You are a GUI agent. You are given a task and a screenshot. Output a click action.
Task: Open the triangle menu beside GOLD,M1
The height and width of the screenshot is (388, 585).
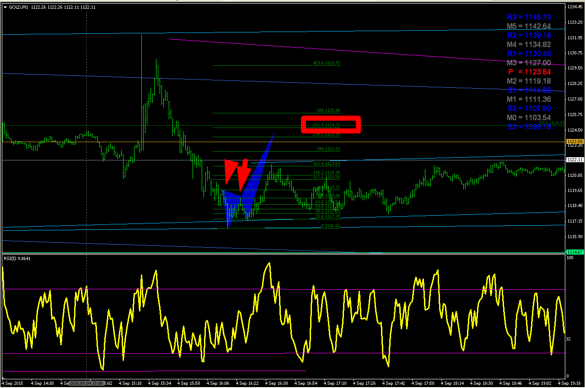5,7
